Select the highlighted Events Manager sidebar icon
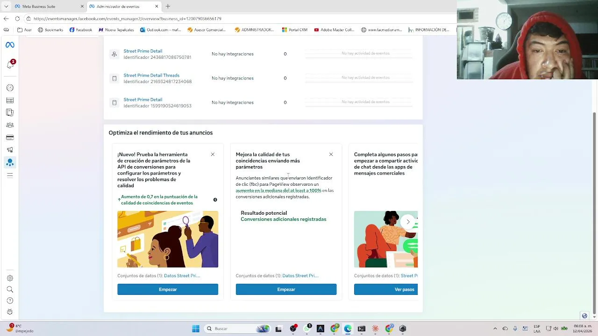Image resolution: width=598 pixels, height=336 pixels. pyautogui.click(x=10, y=162)
